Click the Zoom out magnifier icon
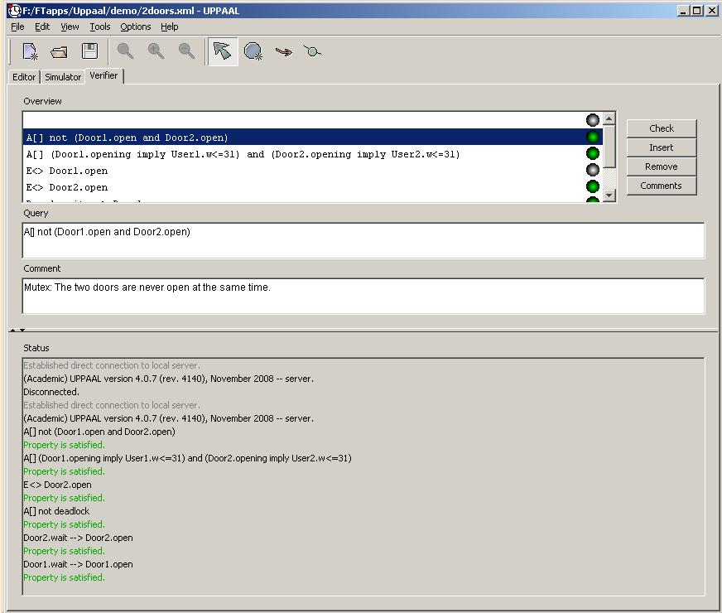Screen dimensions: 722x613 click(186, 51)
